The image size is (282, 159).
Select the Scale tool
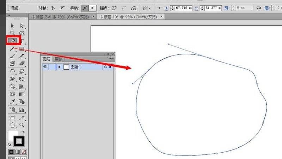[22, 72]
